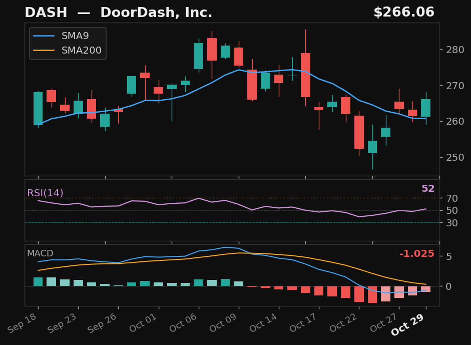Click the Oct 29 last green candlestick
The image size is (471, 345).
click(425, 108)
